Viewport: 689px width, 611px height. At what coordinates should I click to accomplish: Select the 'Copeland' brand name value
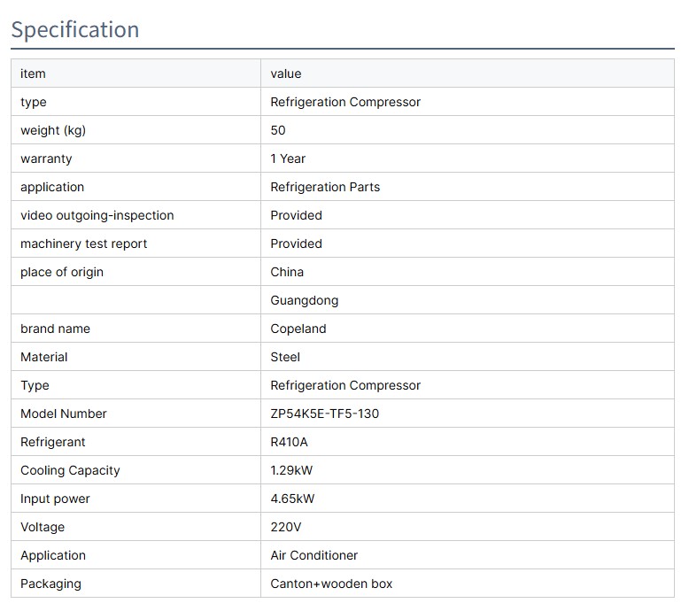click(298, 329)
